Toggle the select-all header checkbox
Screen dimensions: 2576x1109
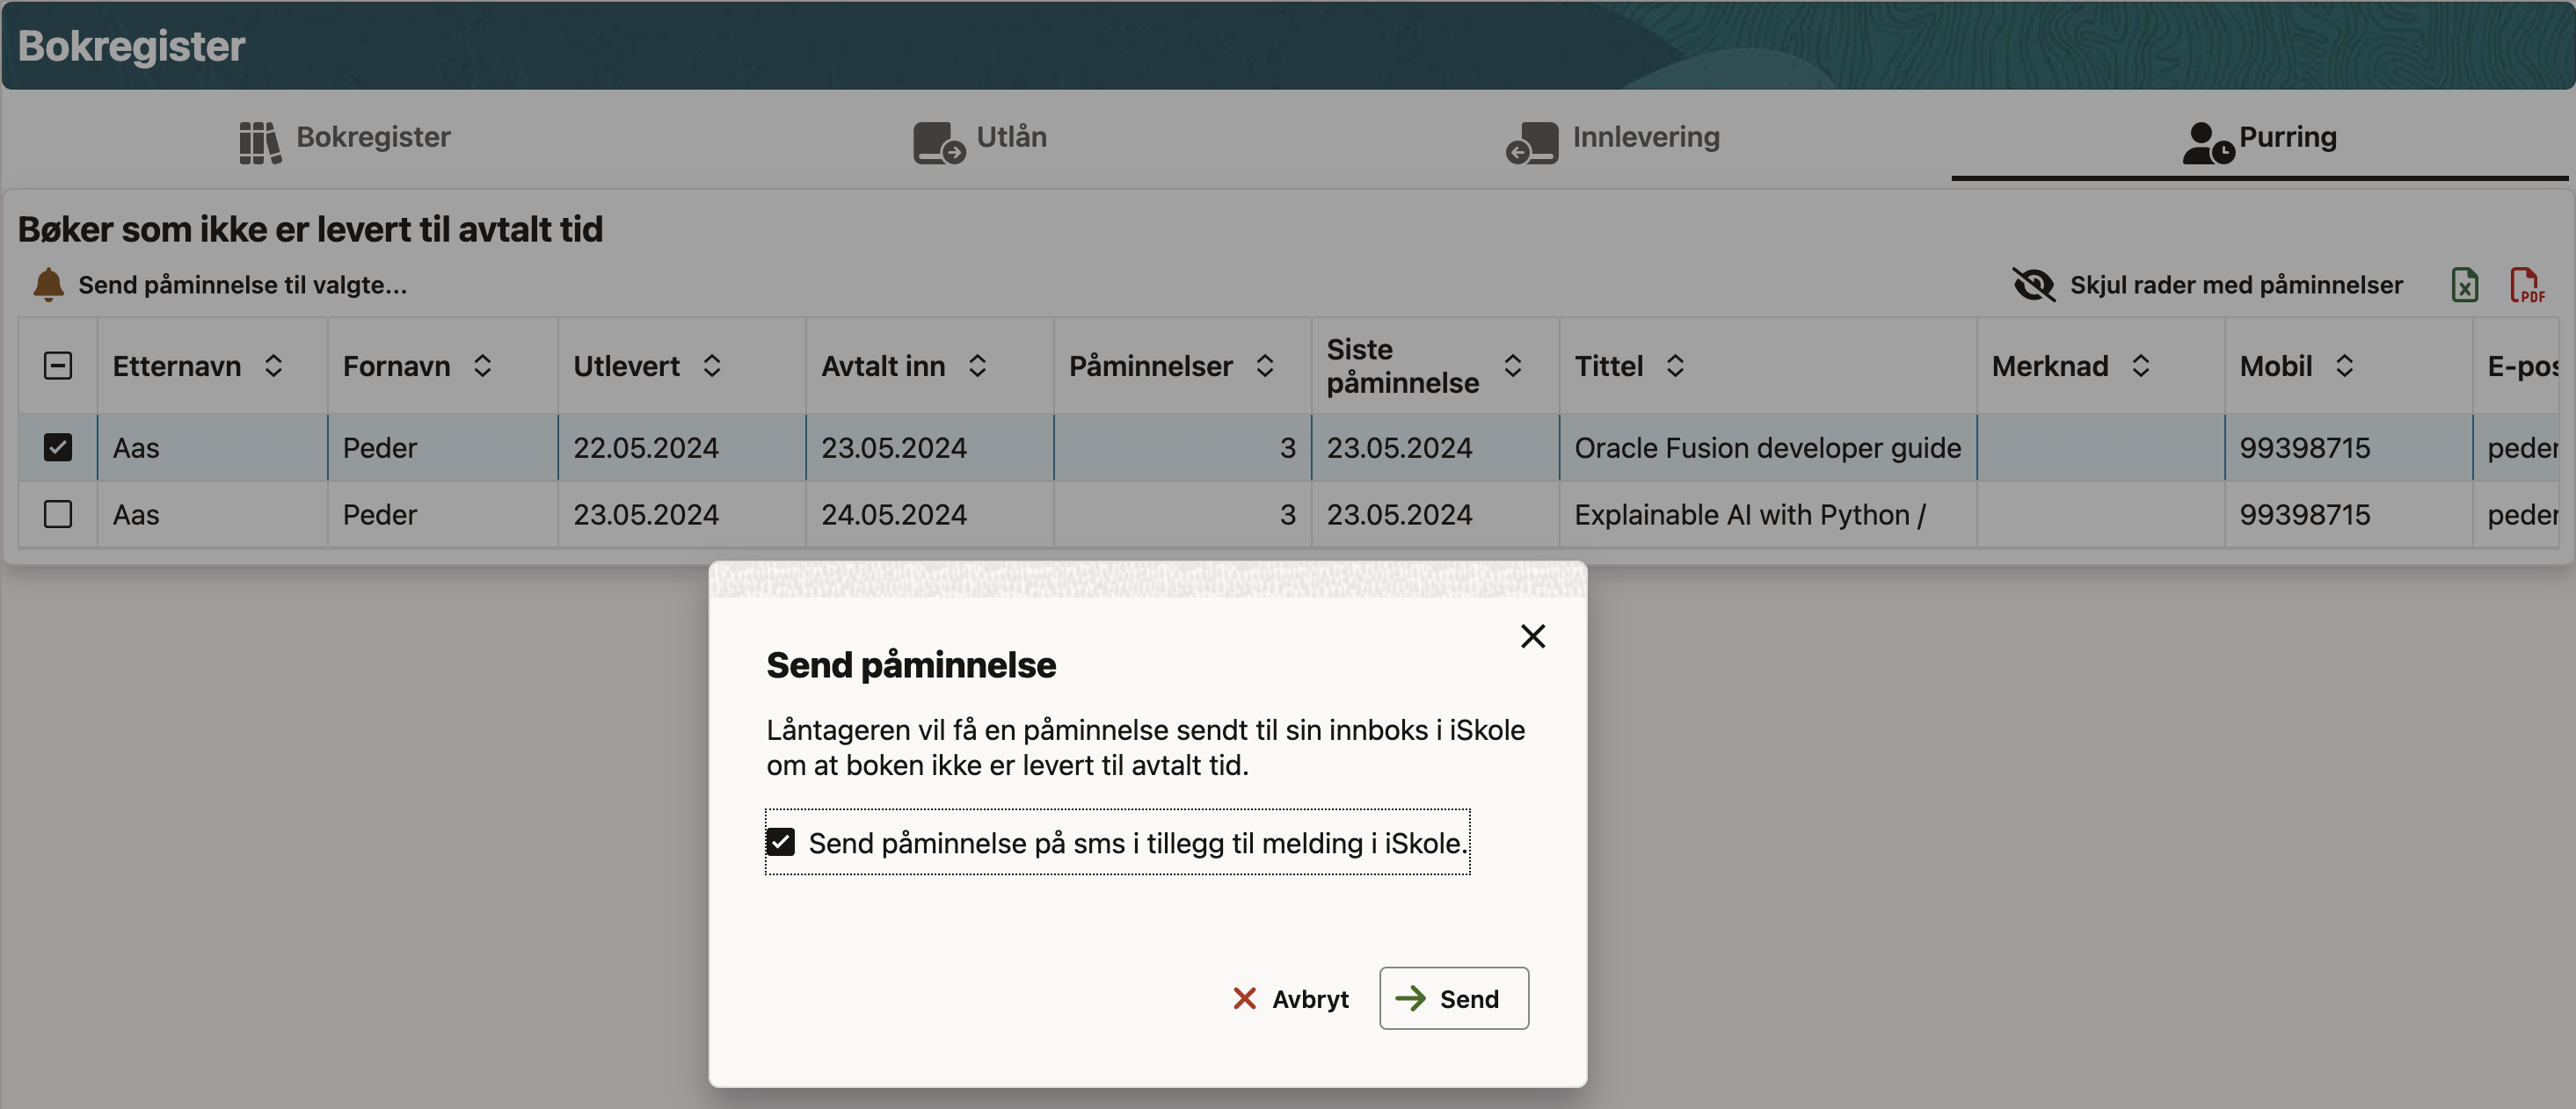(x=58, y=366)
